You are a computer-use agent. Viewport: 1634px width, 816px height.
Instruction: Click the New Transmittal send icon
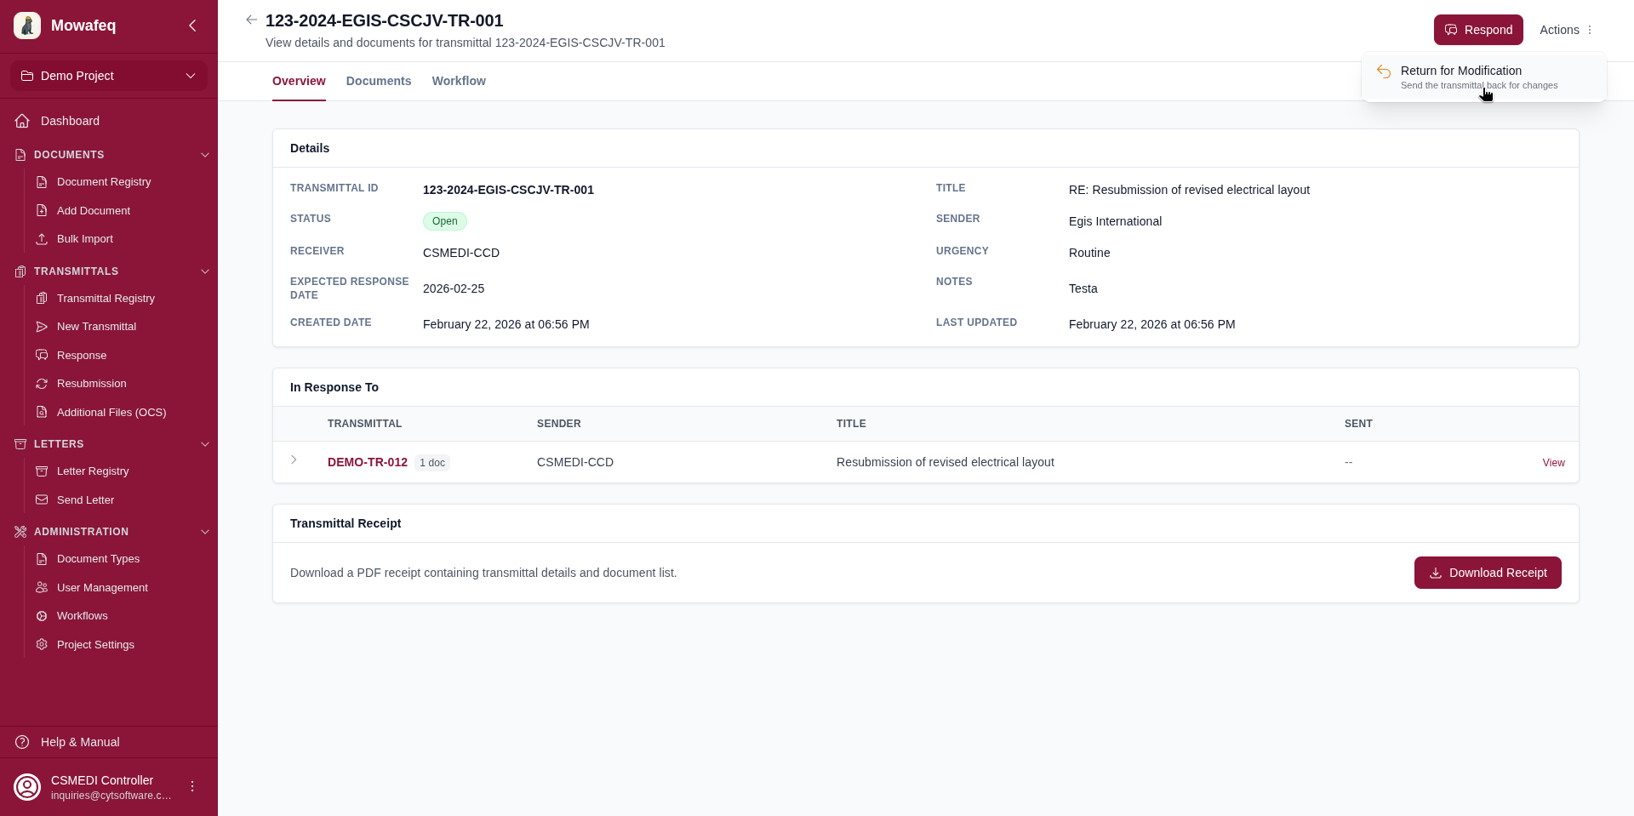[42, 326]
